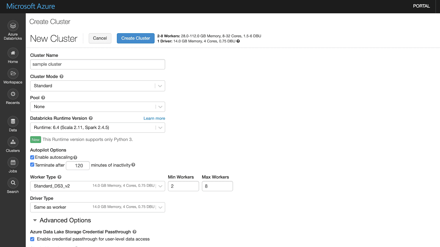Open the Data section icon
The height and width of the screenshot is (247, 440).
pyautogui.click(x=13, y=121)
